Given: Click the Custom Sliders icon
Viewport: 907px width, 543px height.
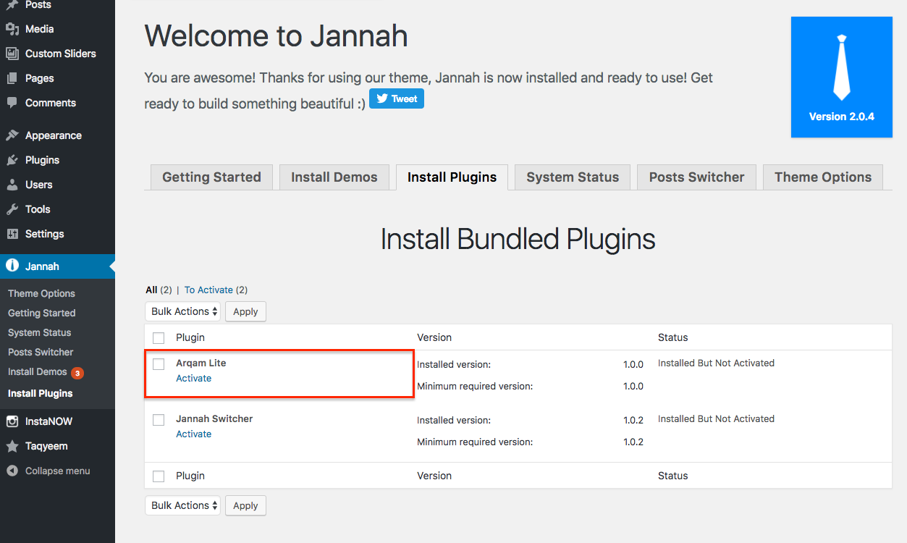Looking at the screenshot, I should (x=12, y=54).
